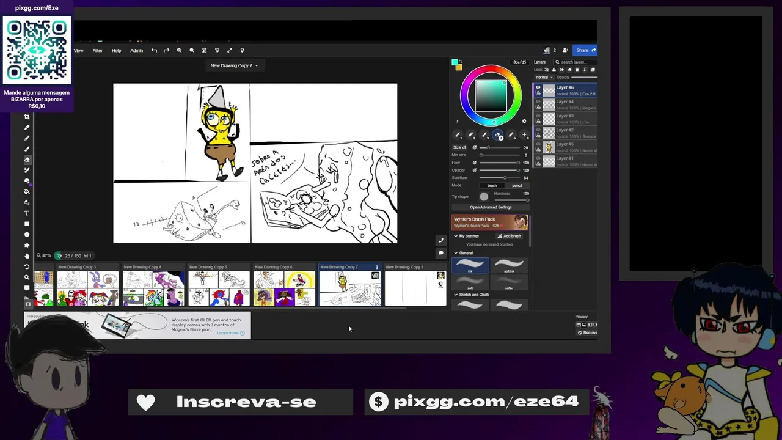Image resolution: width=782 pixels, height=440 pixels.
Task: Select Layer #5 row
Action: (566, 147)
